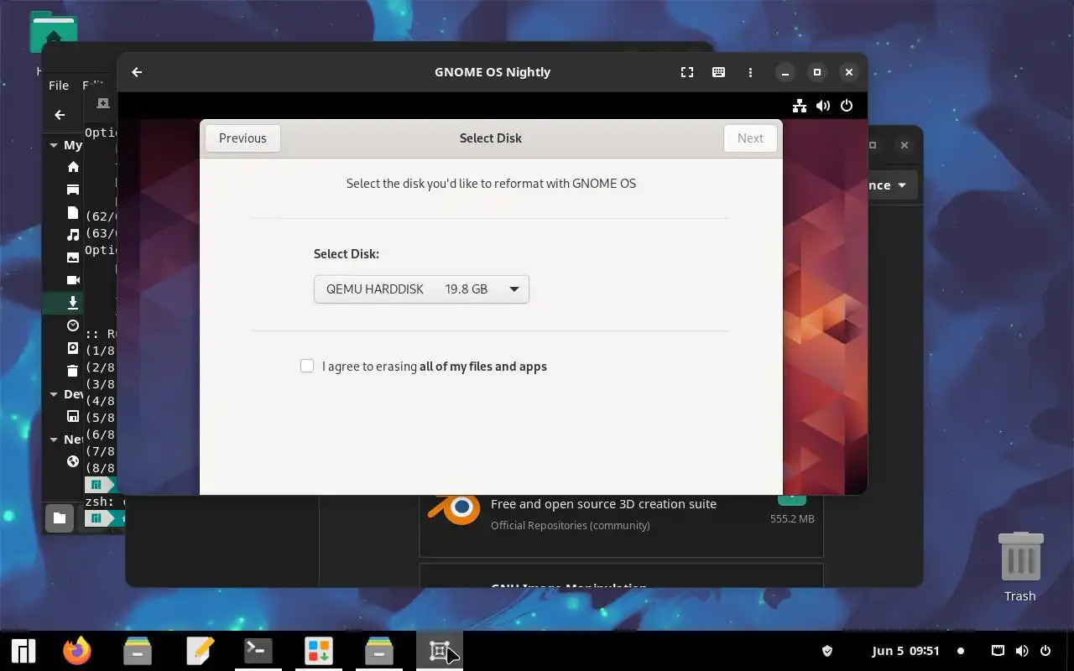Click the "all of my files and apps" label
Image resolution: width=1074 pixels, height=671 pixels.
point(482,367)
